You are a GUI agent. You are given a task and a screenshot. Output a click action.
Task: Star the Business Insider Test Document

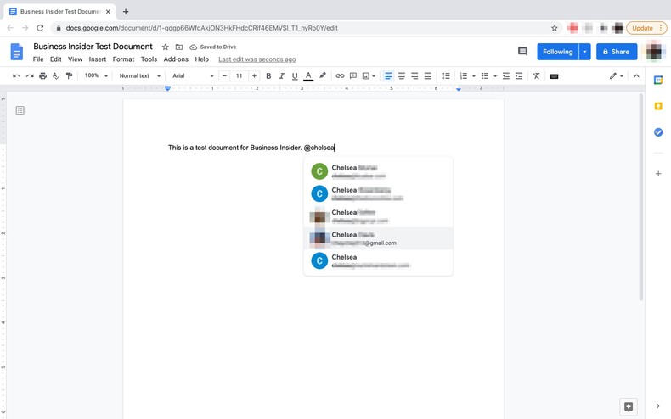pyautogui.click(x=166, y=47)
